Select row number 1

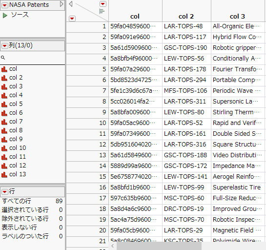[x=87, y=26]
